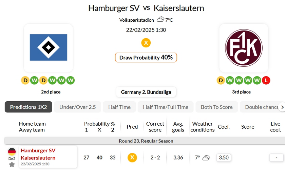Image resolution: width=285 pixels, height=170 pixels.
Task: Click the orange X prediction badge under date
Action: click(x=146, y=43)
